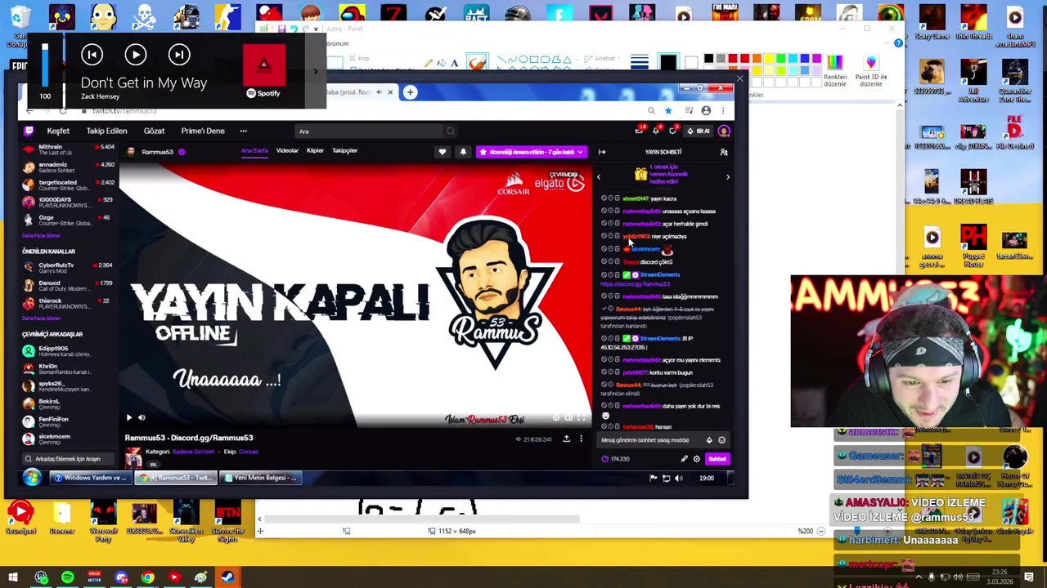Image resolution: width=1047 pixels, height=588 pixels.
Task: Open Twitch notifications bell in top bar
Action: click(x=656, y=131)
